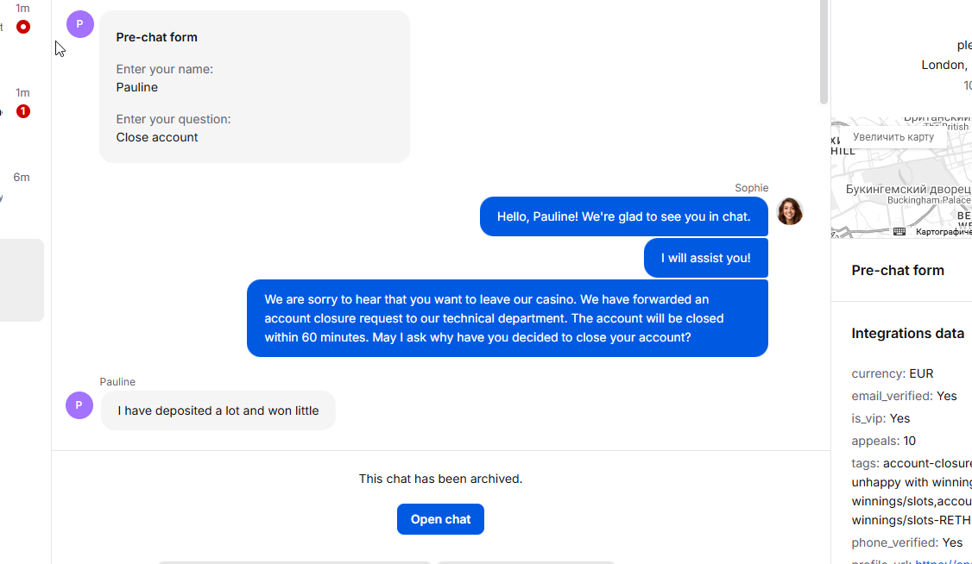
Task: Click Pauline's 'deposited a lot' message
Action: click(218, 410)
